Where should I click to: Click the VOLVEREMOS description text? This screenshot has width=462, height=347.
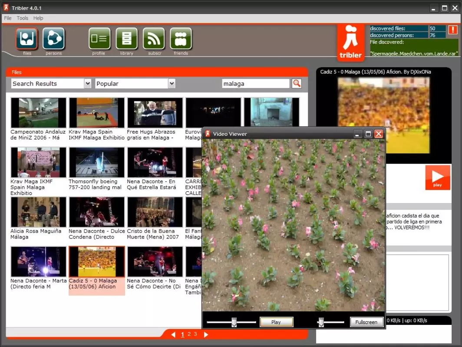coord(412,228)
